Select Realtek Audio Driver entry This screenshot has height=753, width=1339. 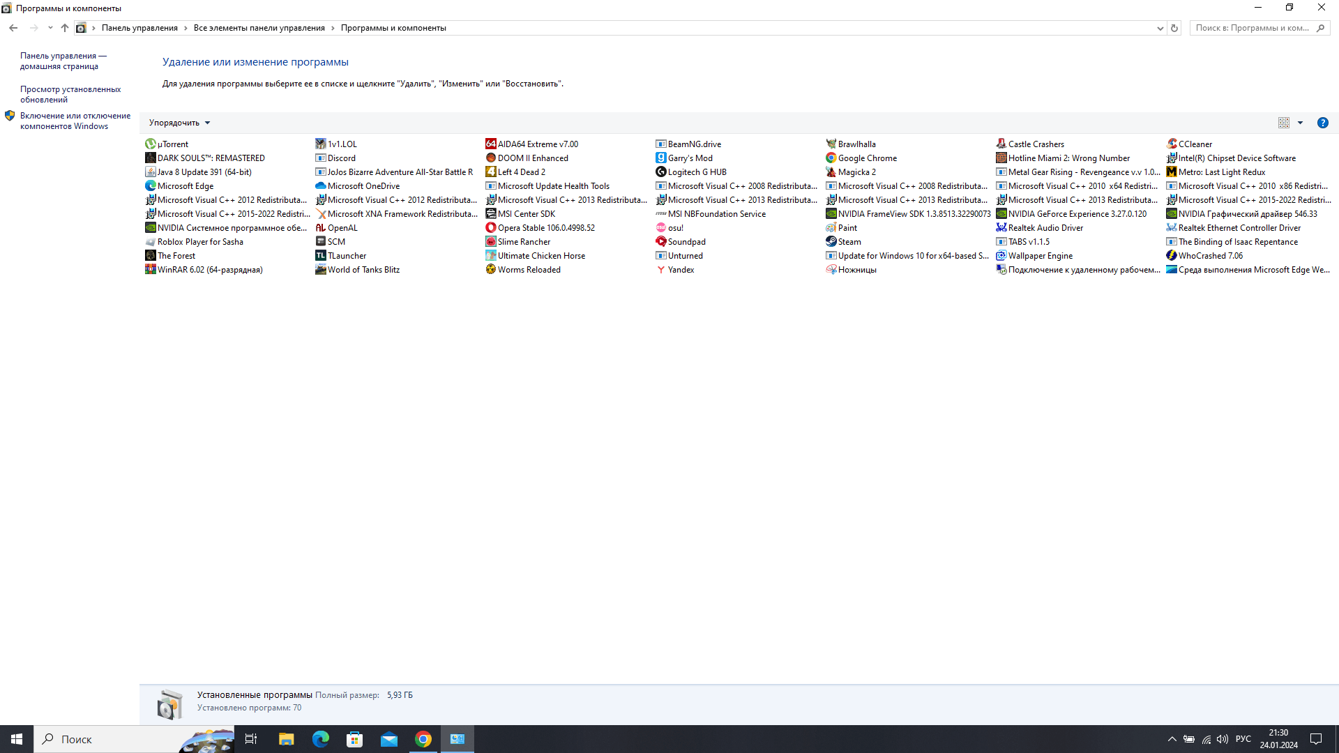pos(1040,228)
